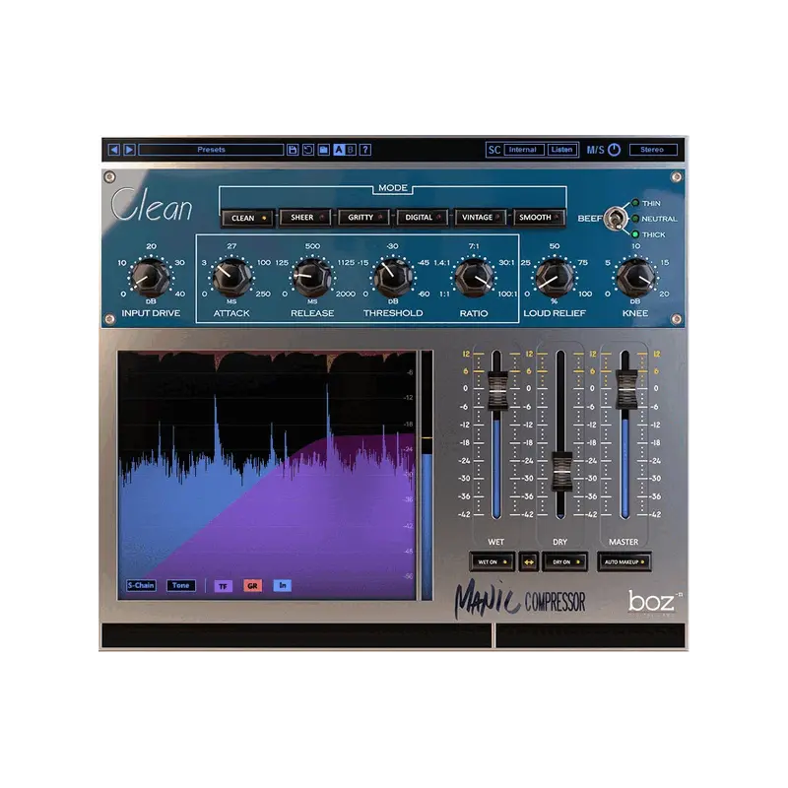Choose the THICK beef setting LED
This screenshot has height=788, width=788.
[x=635, y=234]
